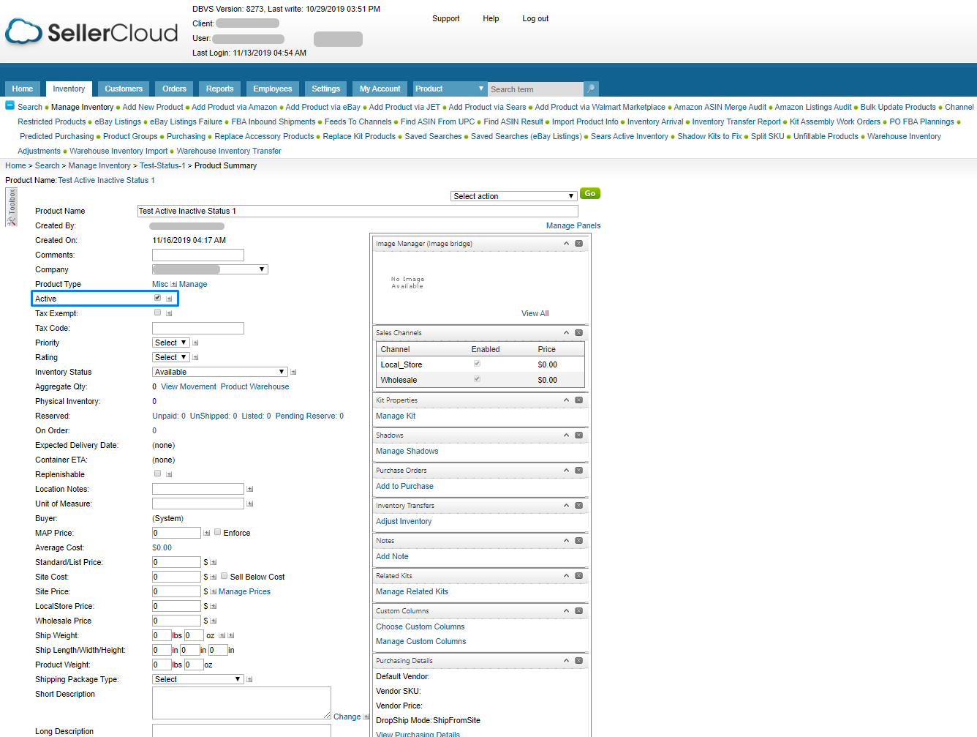
Task: Click the small icon next to Tax Exempt checkbox
Action: pyautogui.click(x=169, y=313)
